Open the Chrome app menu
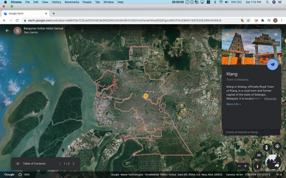Image resolution: width=286 pixels, height=178 pixels. pos(16,2)
